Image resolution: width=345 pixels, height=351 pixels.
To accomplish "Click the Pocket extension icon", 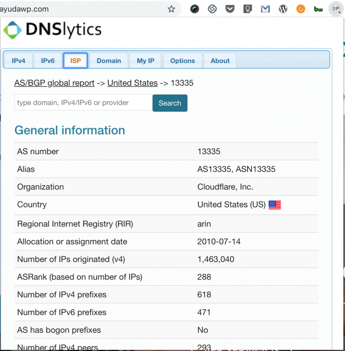I will [230, 9].
